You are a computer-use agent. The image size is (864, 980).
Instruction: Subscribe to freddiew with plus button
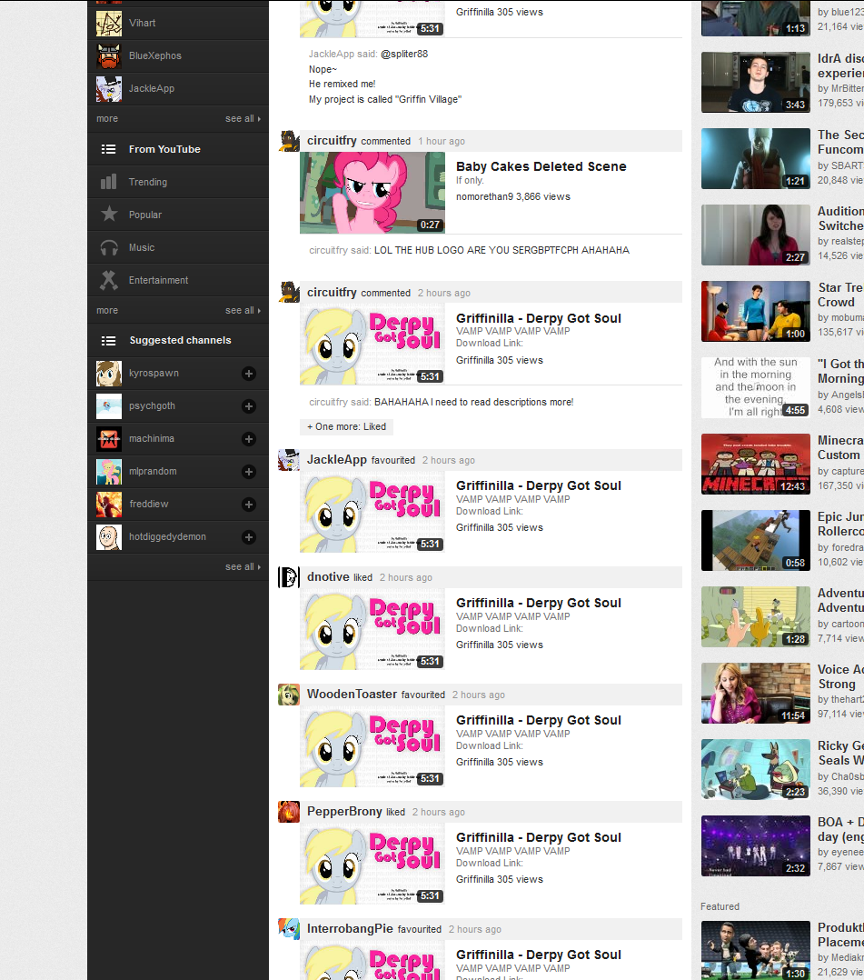(x=249, y=505)
